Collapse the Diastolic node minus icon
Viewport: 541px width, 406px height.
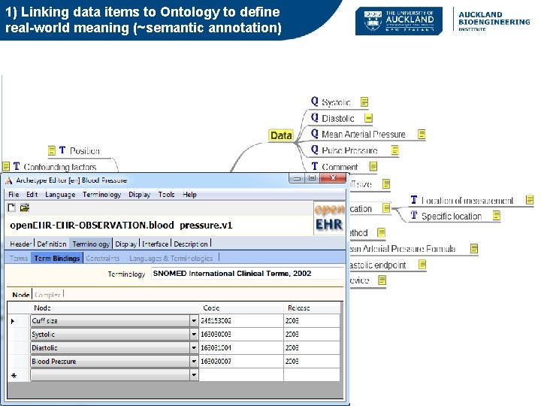[368, 118]
